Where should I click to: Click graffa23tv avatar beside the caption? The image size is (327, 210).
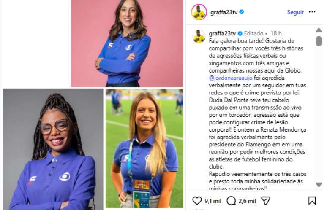click(x=199, y=36)
